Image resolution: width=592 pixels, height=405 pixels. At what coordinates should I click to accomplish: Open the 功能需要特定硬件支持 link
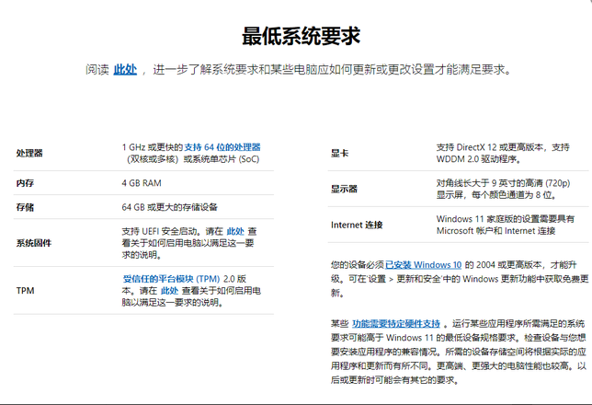click(396, 324)
